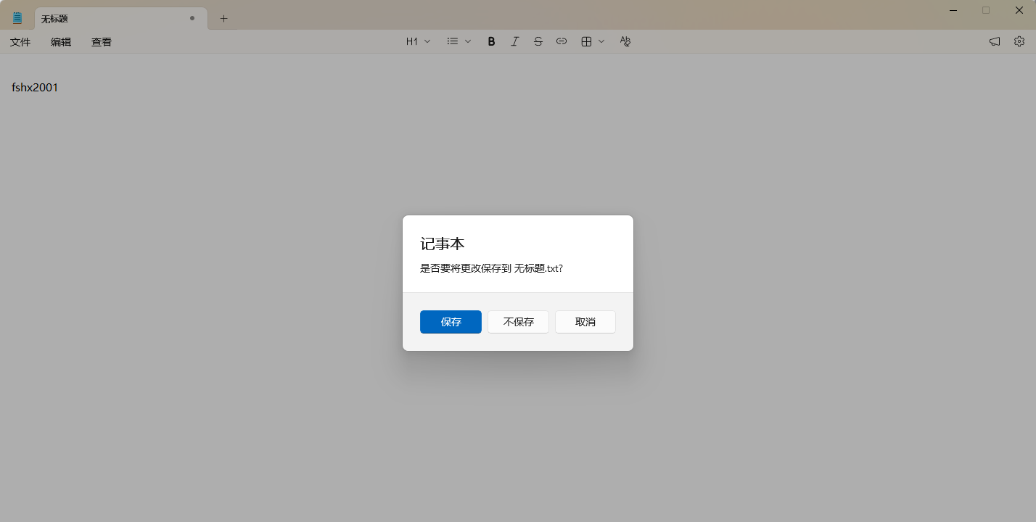Open the 文件 menu
The width and height of the screenshot is (1036, 522).
pos(20,41)
